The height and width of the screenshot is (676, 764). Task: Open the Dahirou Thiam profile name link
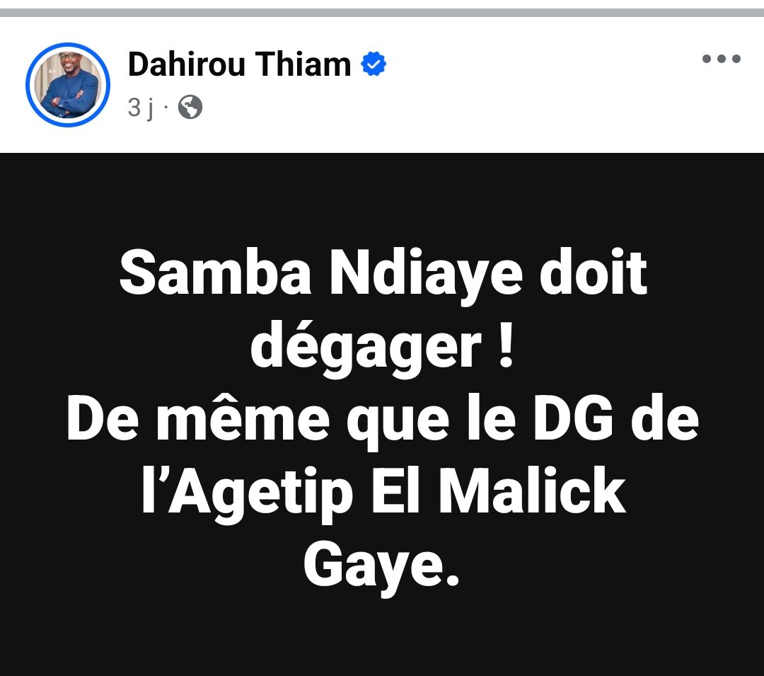pyautogui.click(x=239, y=64)
